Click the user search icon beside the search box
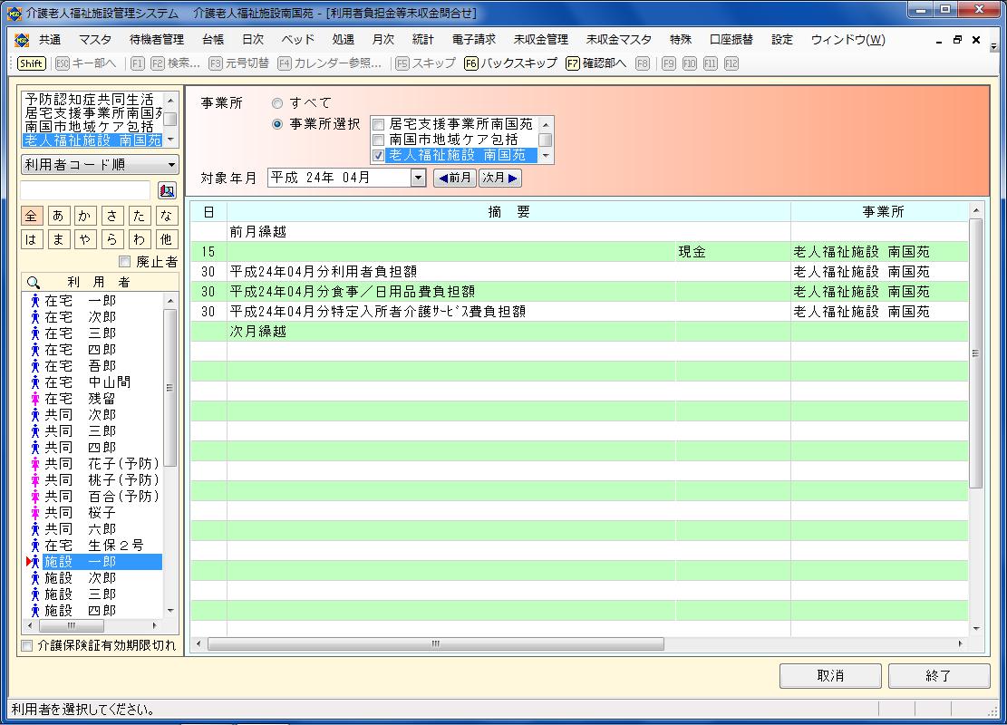The image size is (1007, 725). (167, 190)
